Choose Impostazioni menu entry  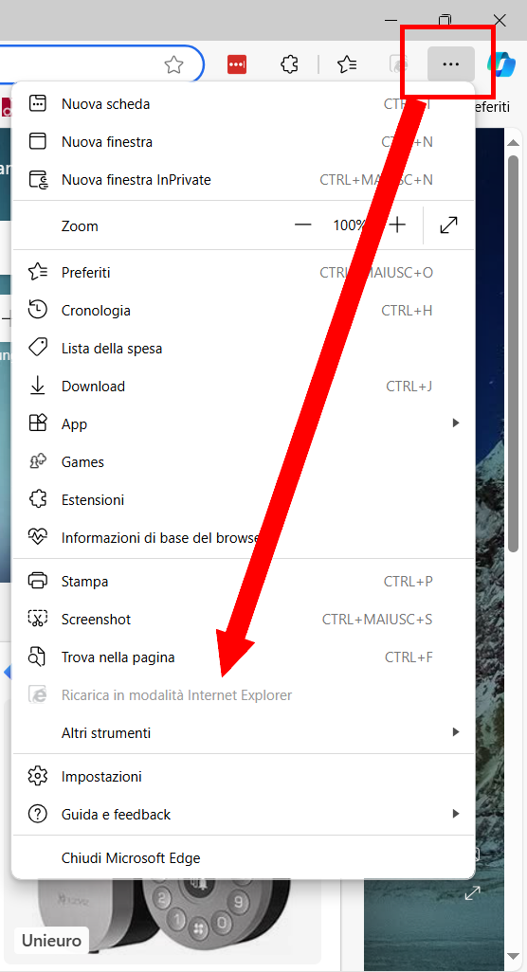click(x=243, y=776)
